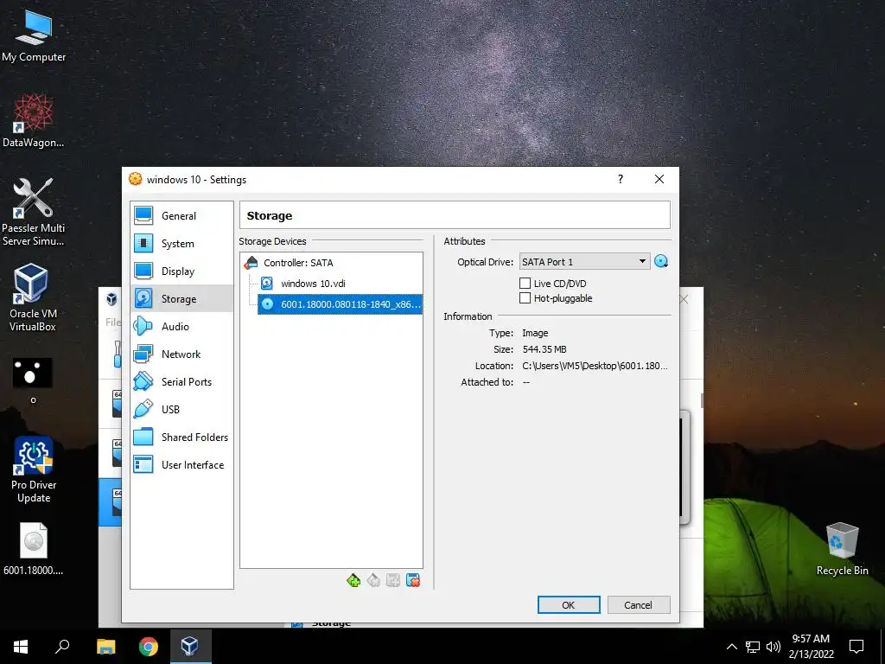Click the Type value Image
Screen dimensions: 885x664
click(535, 333)
